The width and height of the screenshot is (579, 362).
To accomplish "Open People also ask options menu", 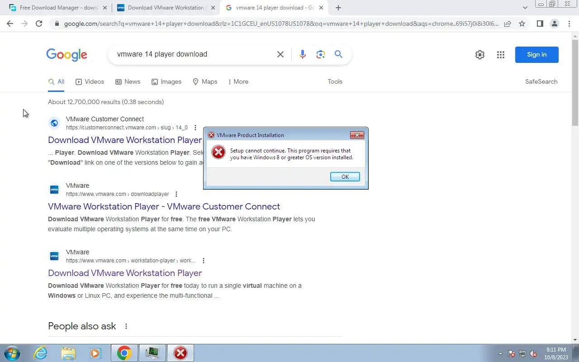I will click(x=126, y=326).
